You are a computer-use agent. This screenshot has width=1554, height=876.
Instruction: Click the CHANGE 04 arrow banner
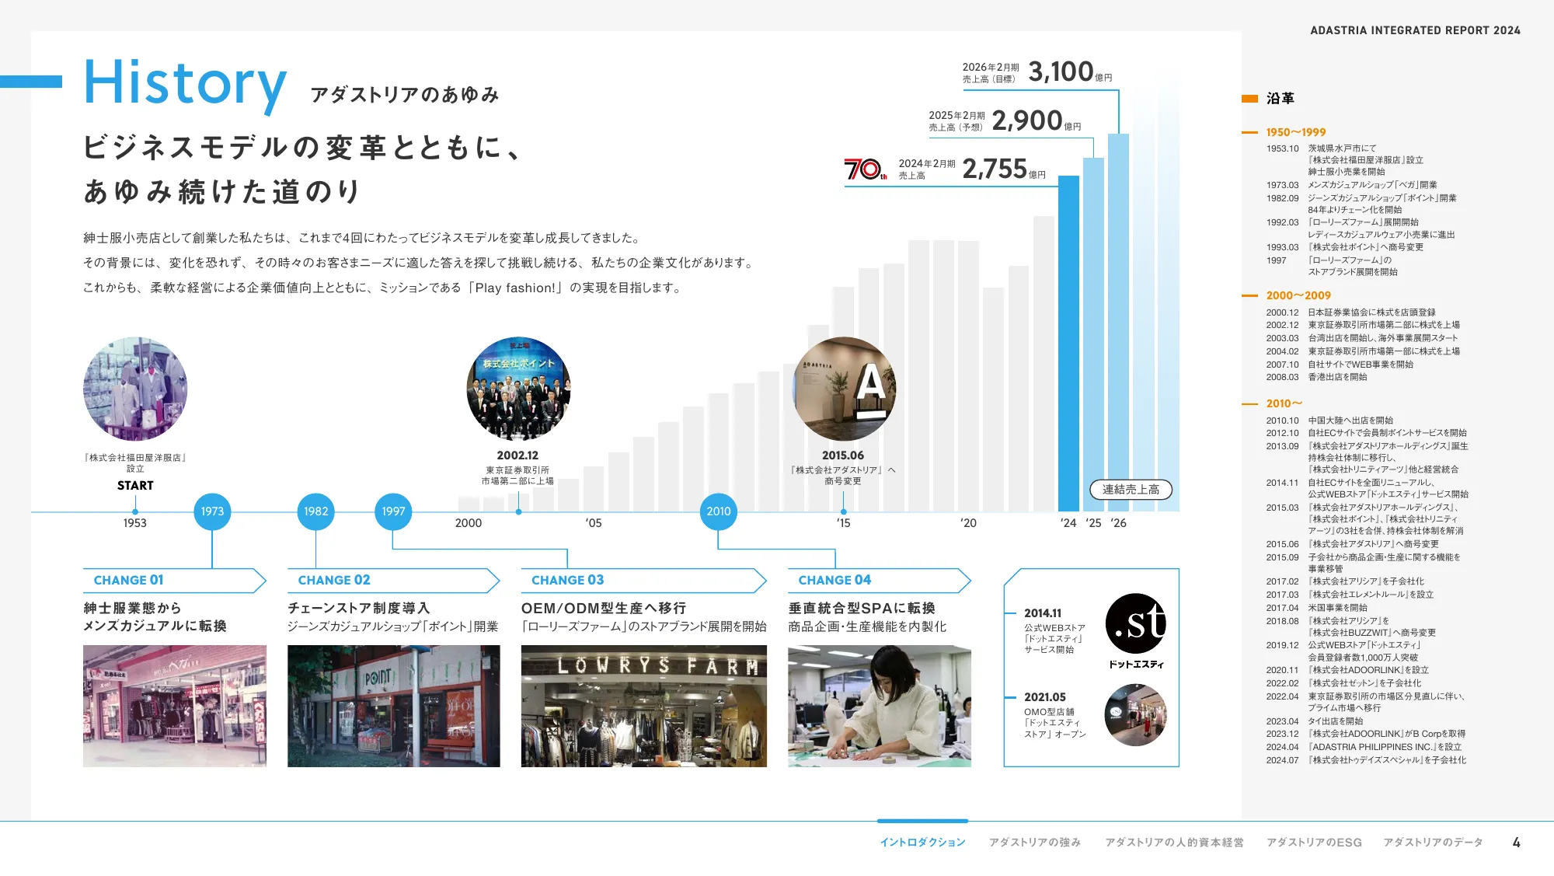(880, 581)
